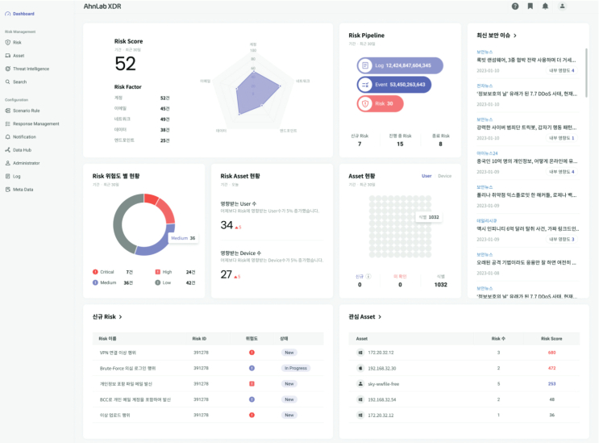
Task: Open the Asset section in the sidebar
Action: (18, 56)
